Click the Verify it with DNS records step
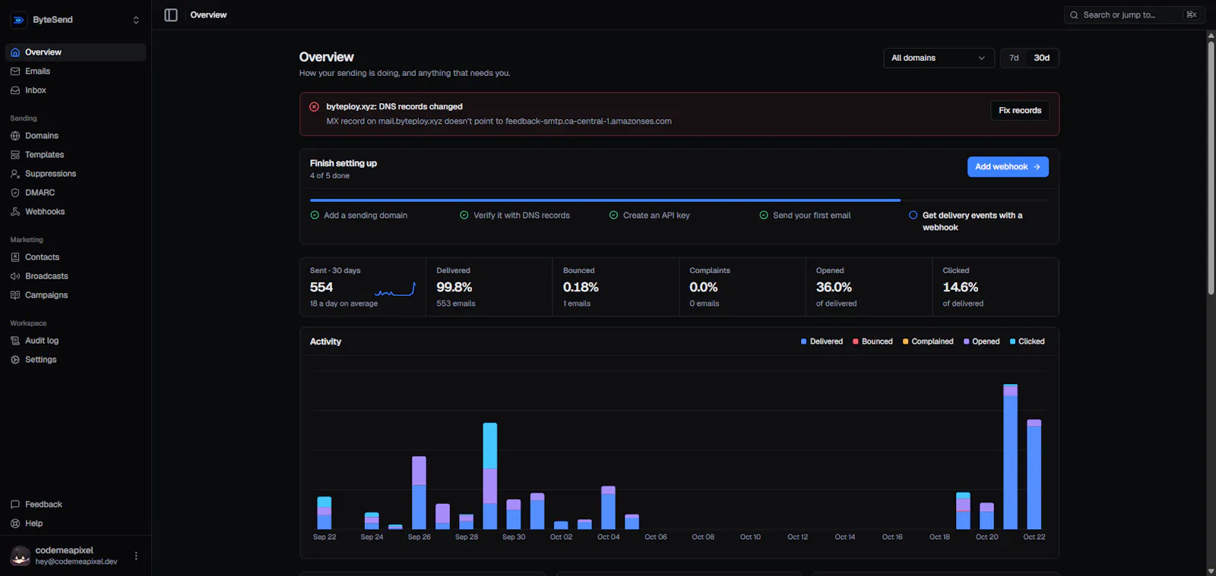The height and width of the screenshot is (576, 1216). point(515,216)
